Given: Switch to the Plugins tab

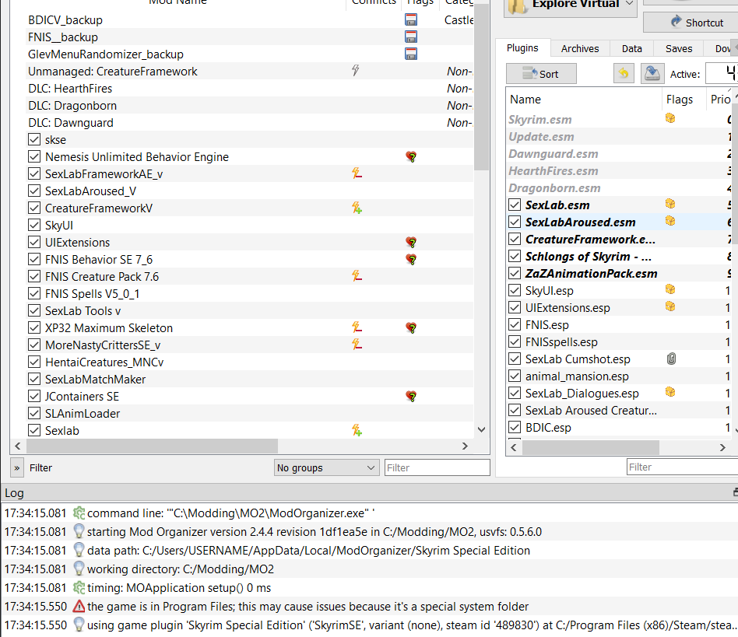Looking at the screenshot, I should [522, 48].
